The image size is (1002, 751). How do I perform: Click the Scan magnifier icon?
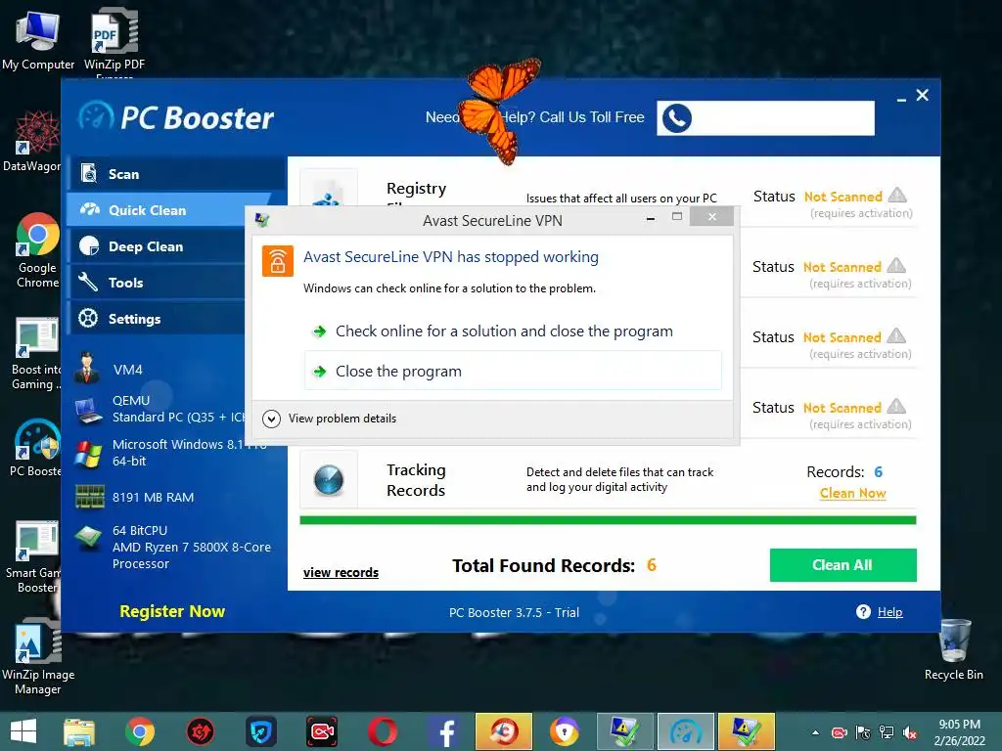pos(89,174)
